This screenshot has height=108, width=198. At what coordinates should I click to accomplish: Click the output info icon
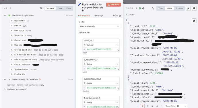click(x=143, y=8)
